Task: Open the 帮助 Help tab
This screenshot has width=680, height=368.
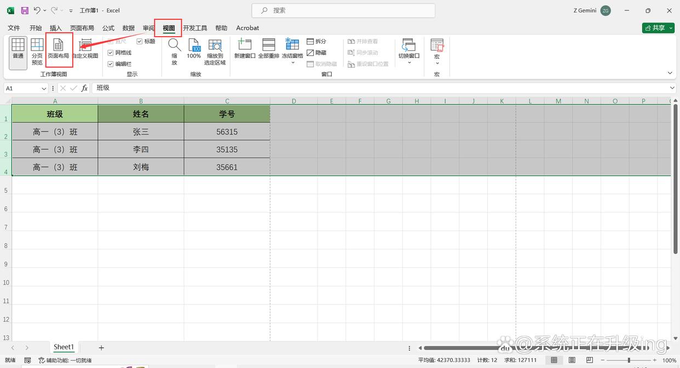Action: click(x=221, y=28)
